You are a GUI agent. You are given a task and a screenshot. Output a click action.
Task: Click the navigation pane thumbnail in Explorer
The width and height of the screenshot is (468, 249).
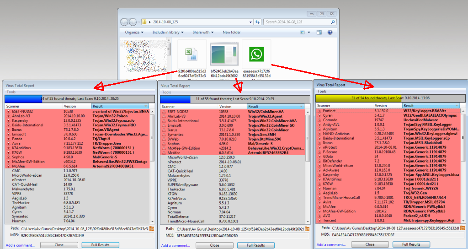pyautogui.click(x=143, y=56)
